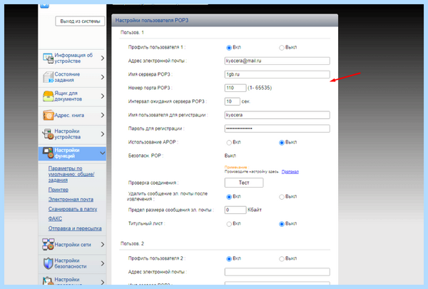
Task: Open Настройки сети menu item
Action: (x=72, y=245)
